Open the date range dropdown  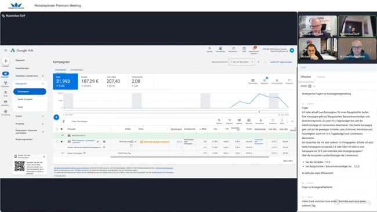click(242, 62)
